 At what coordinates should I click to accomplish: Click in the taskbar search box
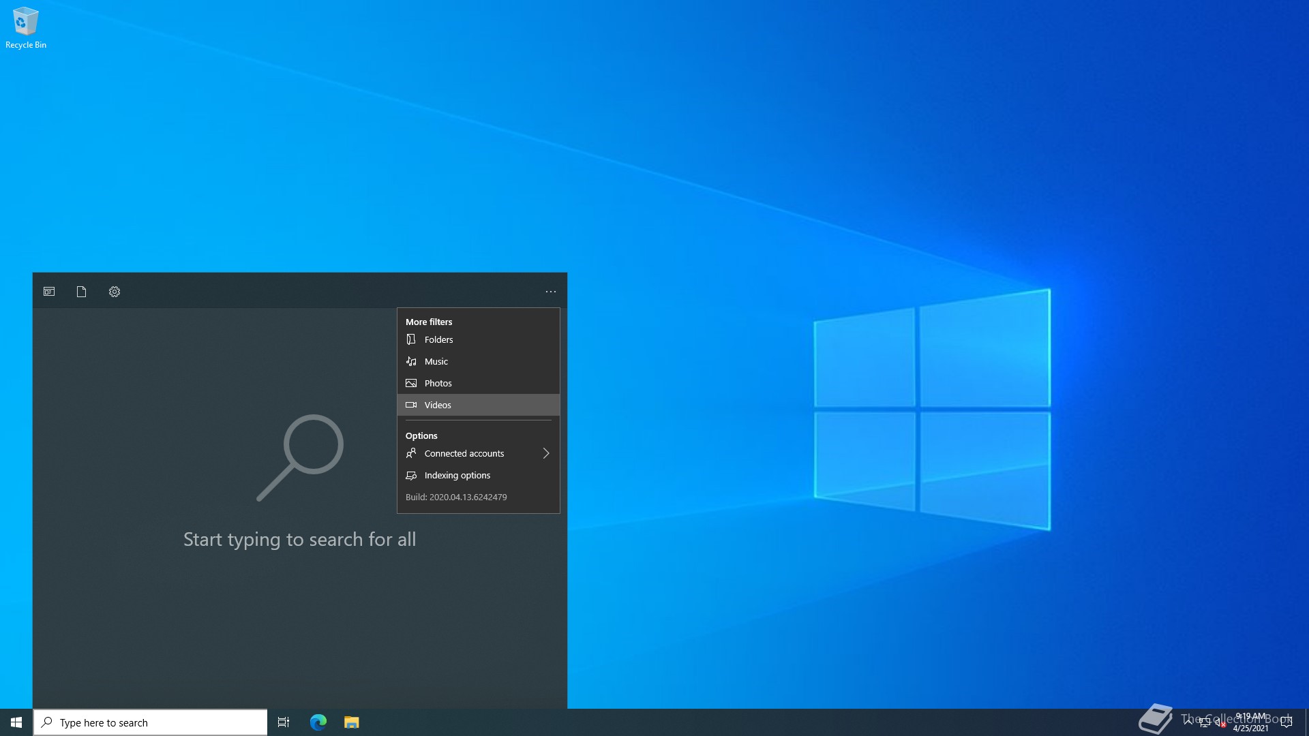(150, 722)
